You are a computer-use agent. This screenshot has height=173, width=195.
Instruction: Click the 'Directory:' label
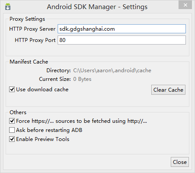click(58, 70)
